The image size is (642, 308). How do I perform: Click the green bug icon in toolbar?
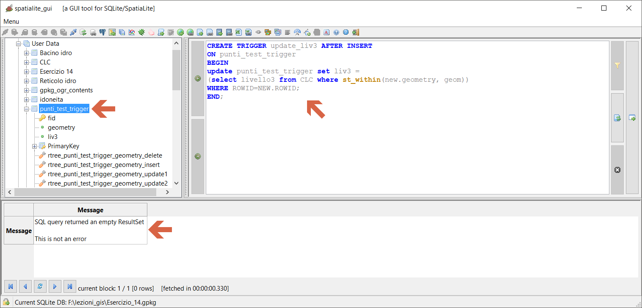141,32
